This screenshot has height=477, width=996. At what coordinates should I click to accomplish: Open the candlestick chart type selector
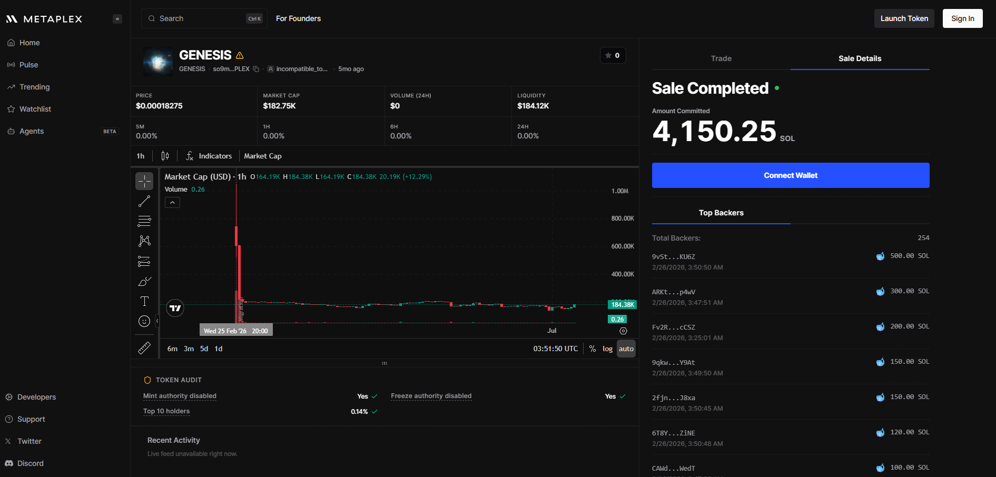click(165, 156)
